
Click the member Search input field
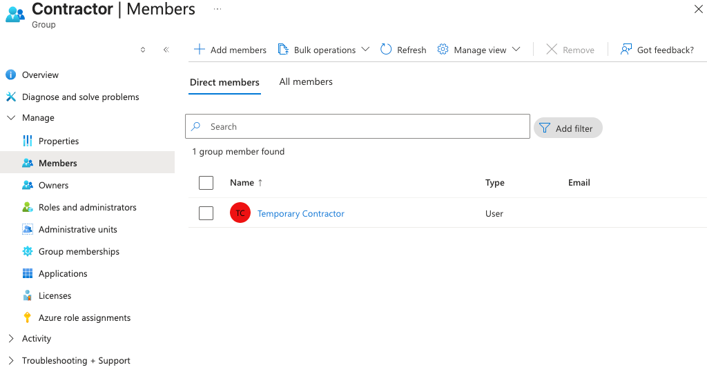366,127
